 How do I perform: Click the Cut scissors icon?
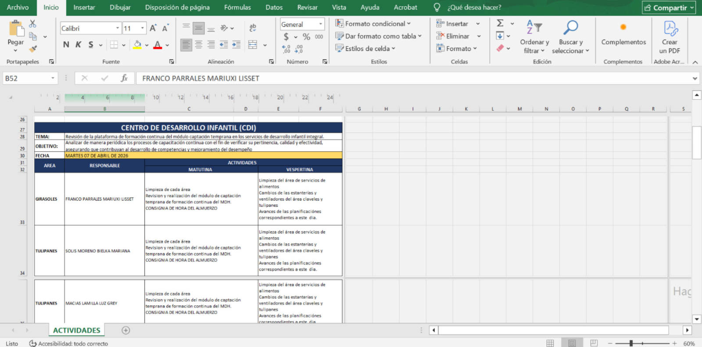[32, 24]
